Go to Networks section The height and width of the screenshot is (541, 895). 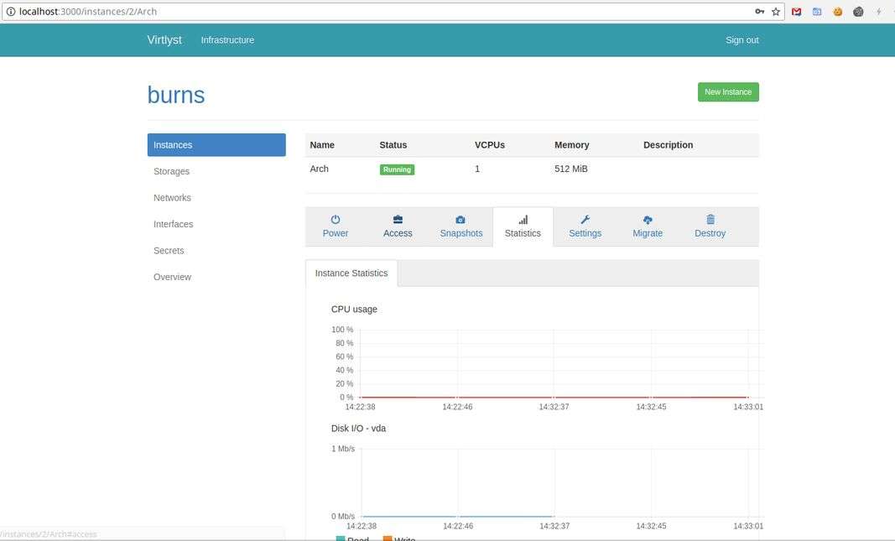[x=172, y=198]
